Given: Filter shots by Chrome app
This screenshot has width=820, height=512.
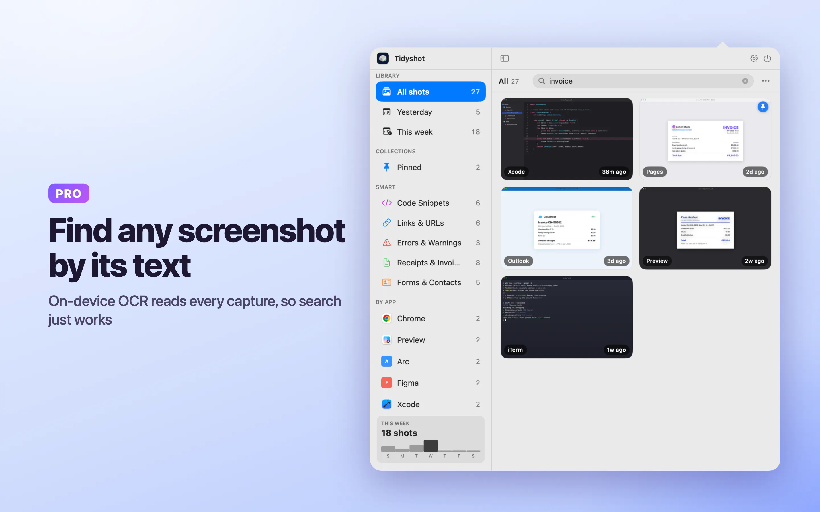Looking at the screenshot, I should pyautogui.click(x=431, y=318).
